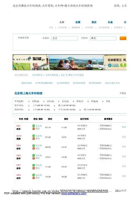
Task: Click train number D51
Action: coord(18,126)
